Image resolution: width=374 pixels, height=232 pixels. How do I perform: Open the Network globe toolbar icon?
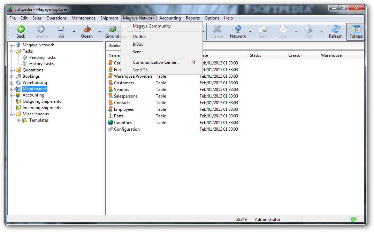click(x=238, y=29)
